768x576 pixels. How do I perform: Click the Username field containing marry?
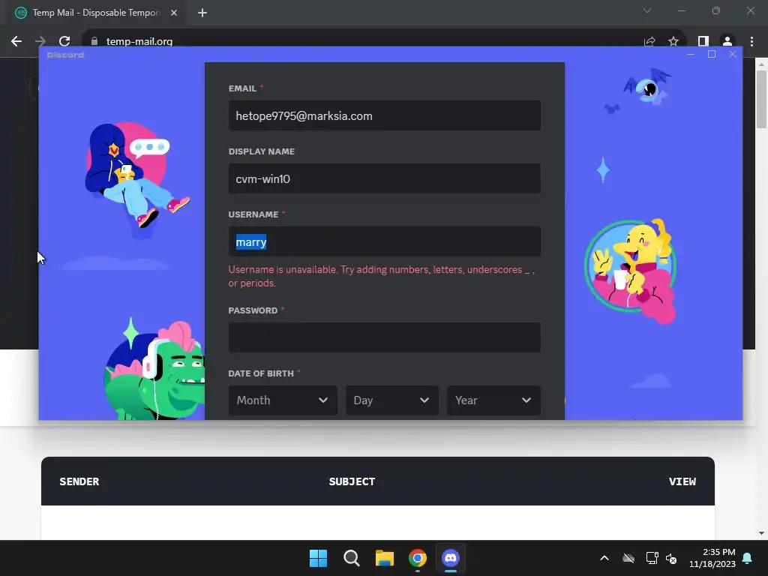[385, 241]
